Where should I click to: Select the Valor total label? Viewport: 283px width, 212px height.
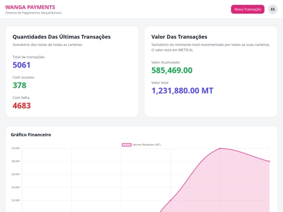tap(160, 83)
